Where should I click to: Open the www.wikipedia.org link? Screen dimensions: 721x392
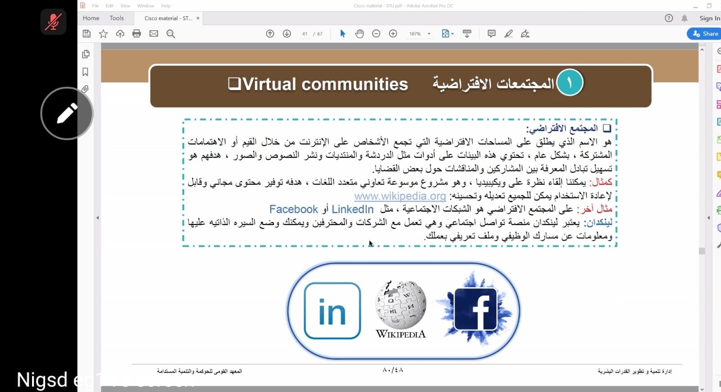[x=400, y=196]
